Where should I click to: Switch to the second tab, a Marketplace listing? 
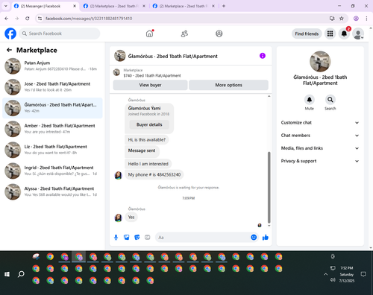(x=113, y=6)
